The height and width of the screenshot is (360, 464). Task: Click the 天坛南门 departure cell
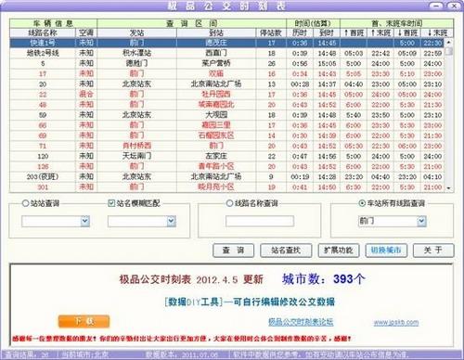(136, 156)
